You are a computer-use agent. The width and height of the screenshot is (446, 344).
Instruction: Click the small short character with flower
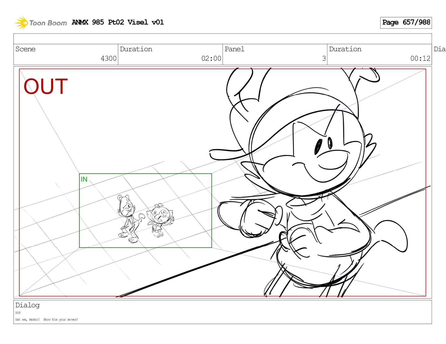pyautogui.click(x=160, y=220)
